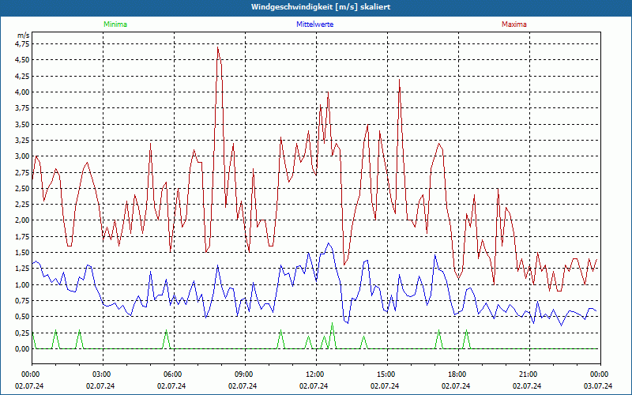
Task: Click the 03.07.24 date label
Action: [x=598, y=386]
